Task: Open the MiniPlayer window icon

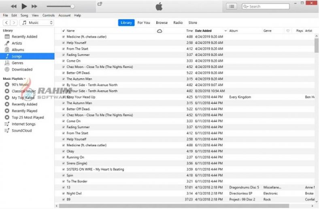Action: pos(100,4)
